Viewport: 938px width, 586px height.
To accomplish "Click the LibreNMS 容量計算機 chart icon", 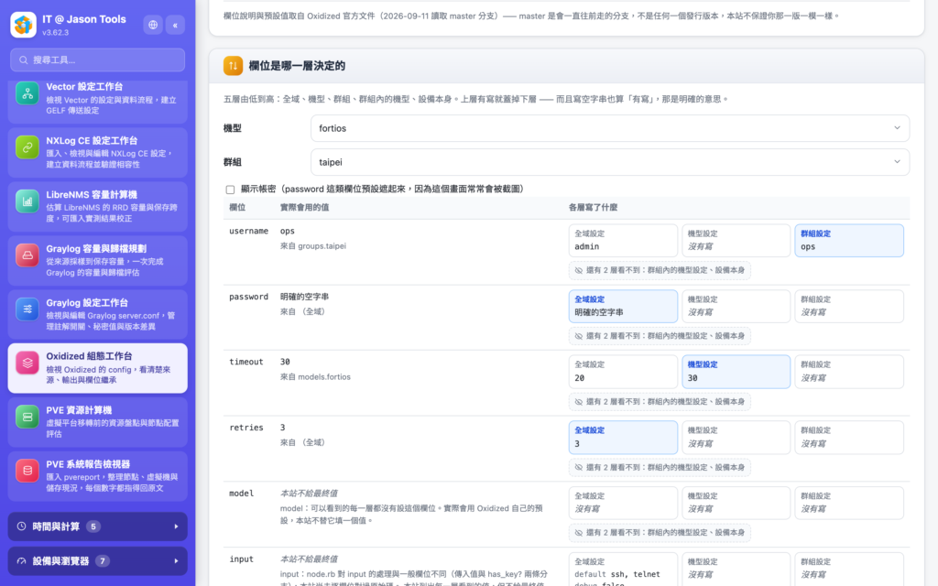I will (27, 201).
